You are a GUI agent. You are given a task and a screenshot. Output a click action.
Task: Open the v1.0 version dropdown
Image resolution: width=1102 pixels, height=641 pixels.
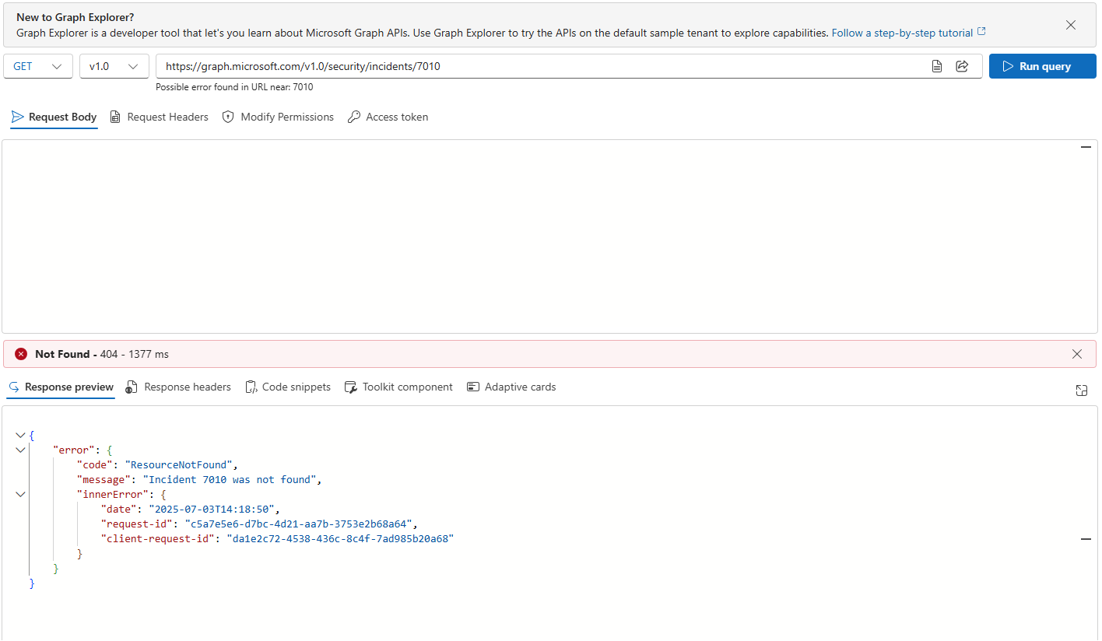(x=114, y=66)
